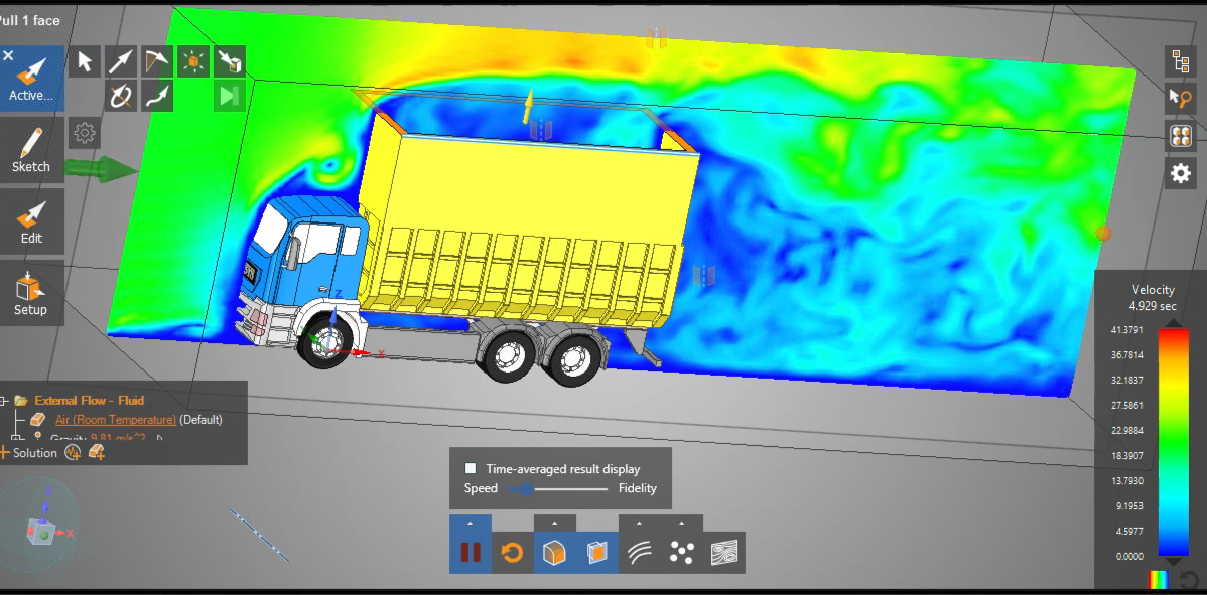Image resolution: width=1207 pixels, height=595 pixels.
Task: Switch to Sketch mode
Action: tap(31, 150)
